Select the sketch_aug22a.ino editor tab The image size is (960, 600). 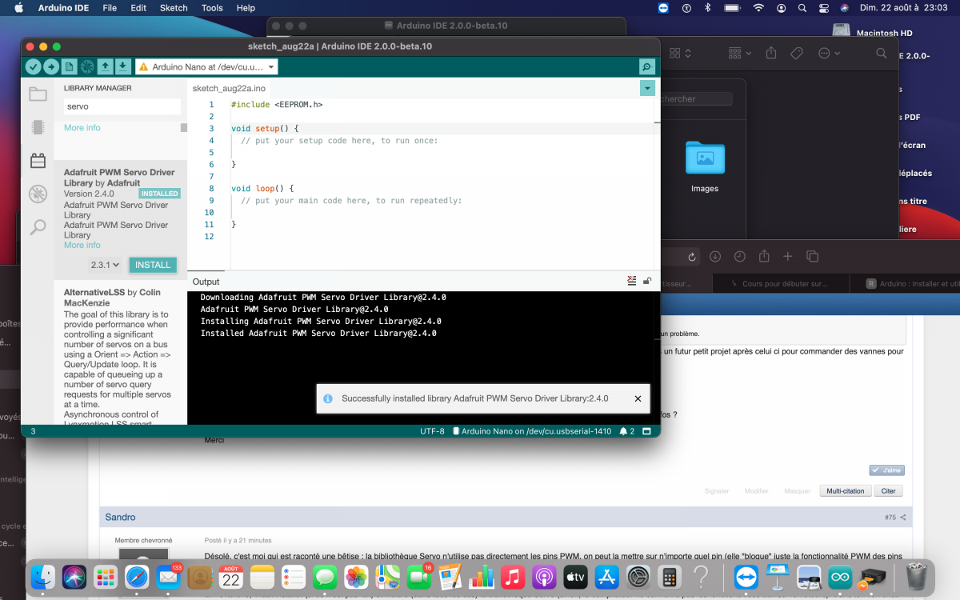pos(229,88)
